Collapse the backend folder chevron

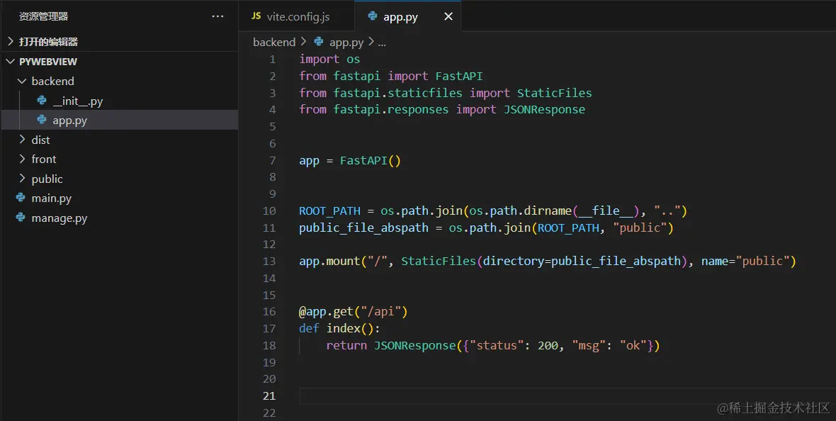[x=22, y=81]
